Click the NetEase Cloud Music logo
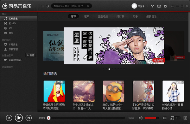The height and width of the screenshot is (124, 190). pyautogui.click(x=17, y=6)
